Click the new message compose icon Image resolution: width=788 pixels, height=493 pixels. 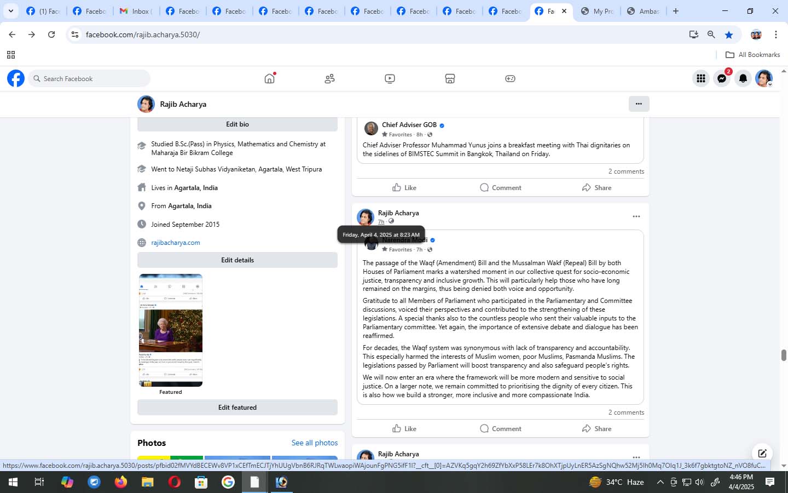(x=762, y=454)
